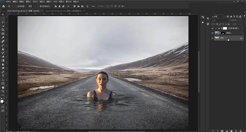Open the layer filter 类型 dropdown

tap(218, 16)
